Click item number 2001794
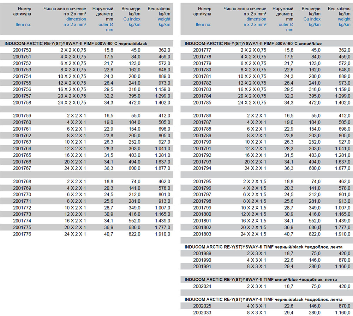This screenshot has height=316, width=353. tap(202, 168)
